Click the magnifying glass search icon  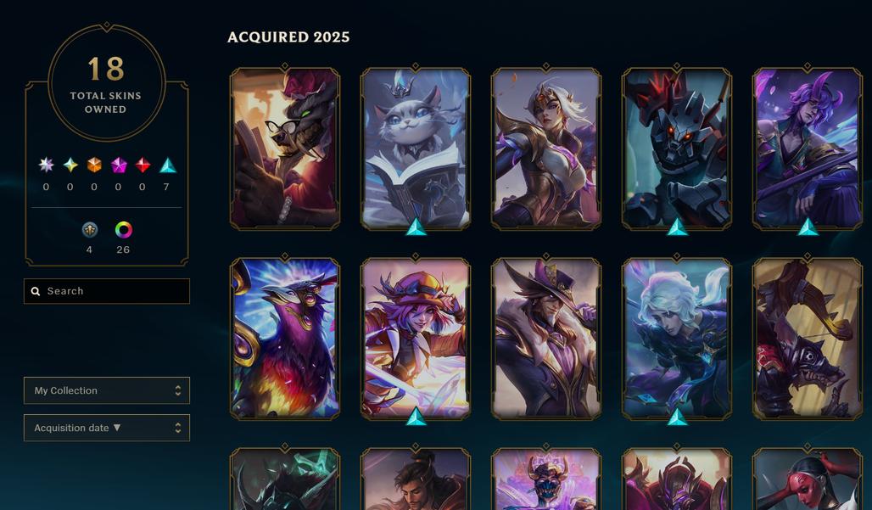click(36, 291)
